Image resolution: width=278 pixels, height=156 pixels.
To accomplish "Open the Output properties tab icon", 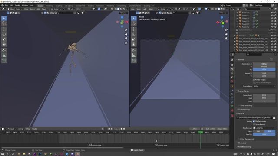I will pyautogui.click(x=232, y=69).
